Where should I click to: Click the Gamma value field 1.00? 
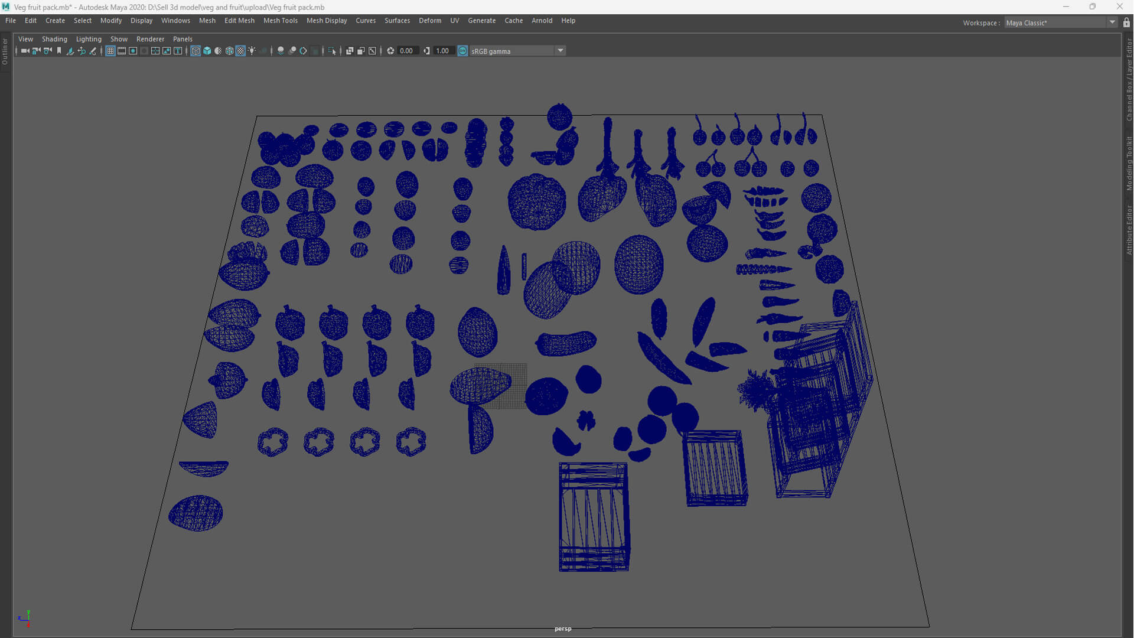pyautogui.click(x=444, y=51)
